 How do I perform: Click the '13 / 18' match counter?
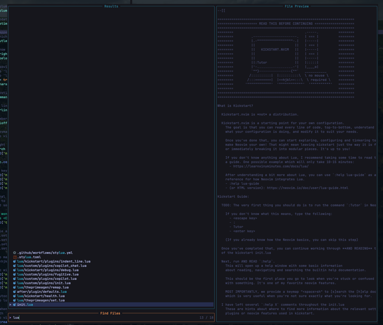[207, 318]
